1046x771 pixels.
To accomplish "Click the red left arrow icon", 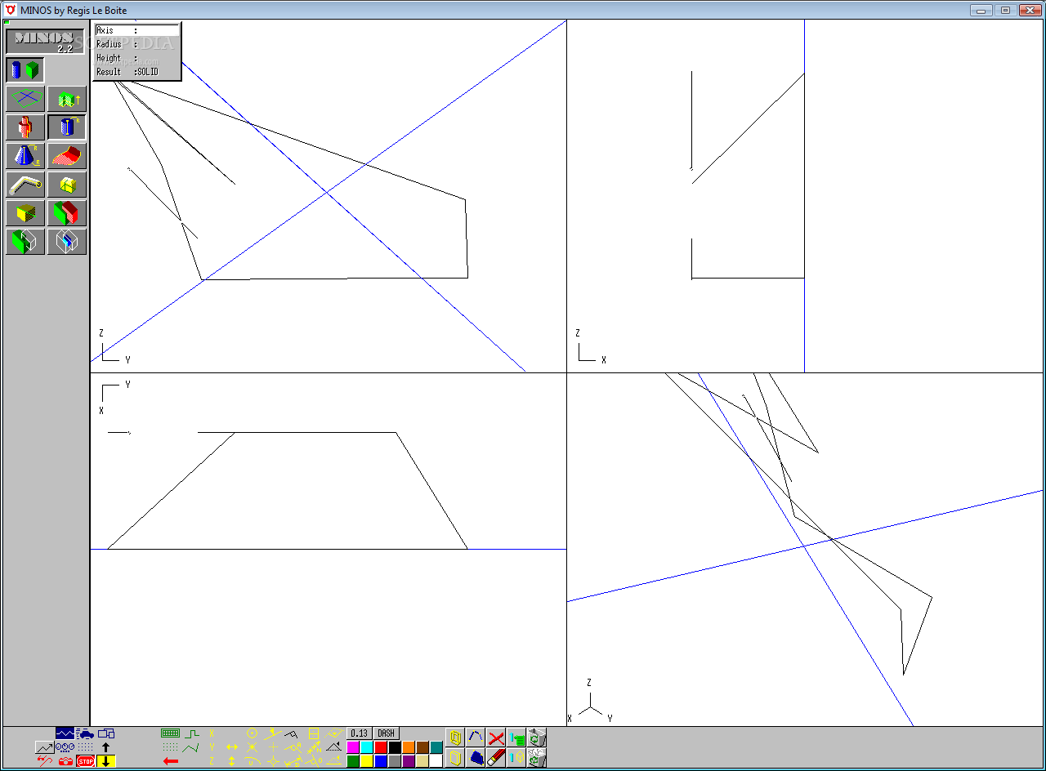I will click(x=170, y=761).
